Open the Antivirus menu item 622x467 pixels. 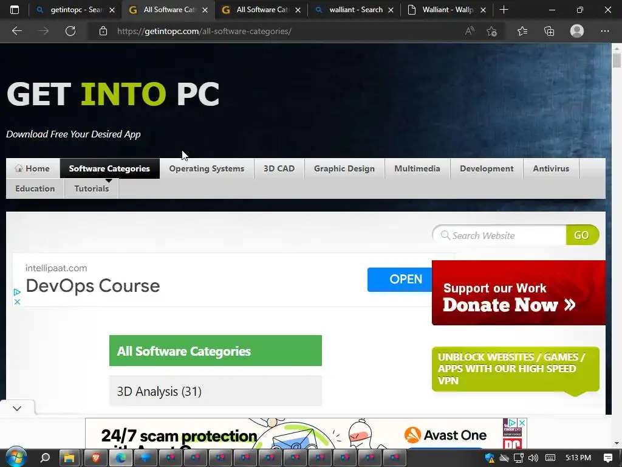[x=551, y=168]
